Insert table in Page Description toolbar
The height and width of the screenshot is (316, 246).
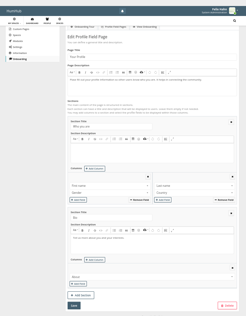pos(130,72)
